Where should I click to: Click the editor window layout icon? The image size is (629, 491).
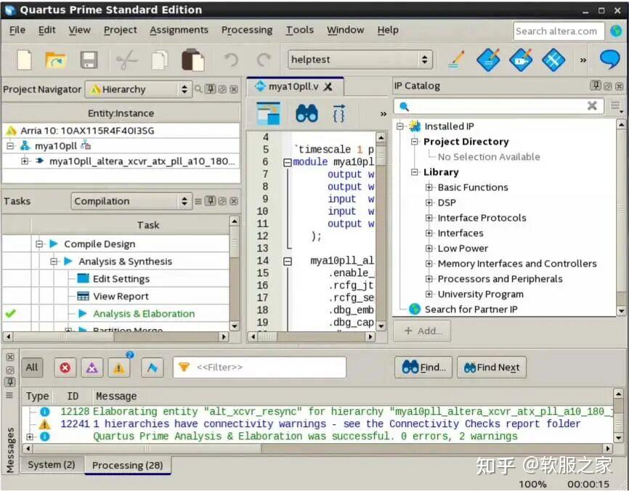coord(268,113)
